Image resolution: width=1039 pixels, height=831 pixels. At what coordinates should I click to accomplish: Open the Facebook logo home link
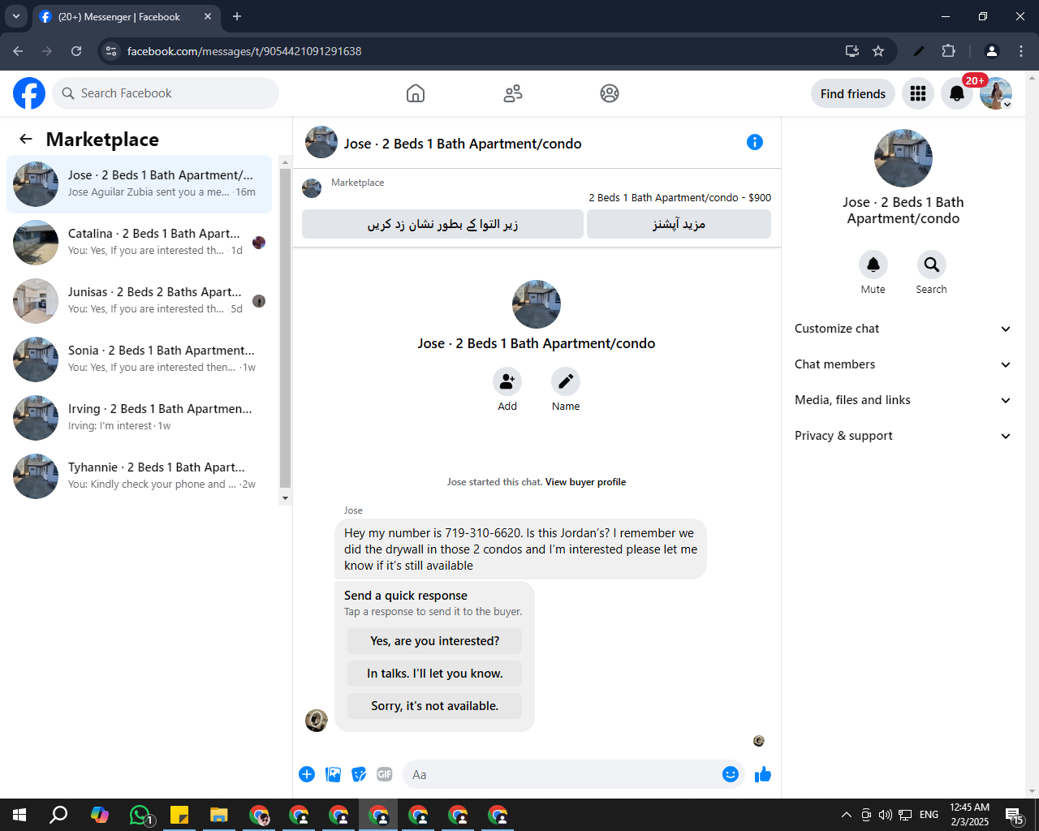click(x=29, y=93)
